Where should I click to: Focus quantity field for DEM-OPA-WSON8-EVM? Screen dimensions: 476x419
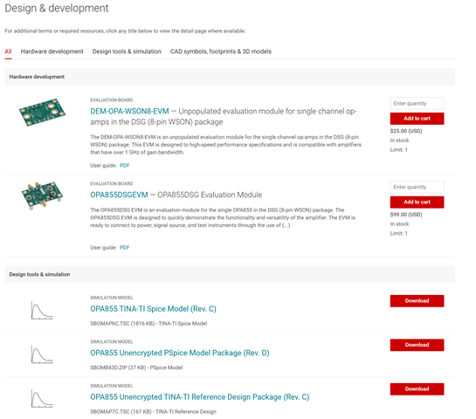tap(417, 104)
